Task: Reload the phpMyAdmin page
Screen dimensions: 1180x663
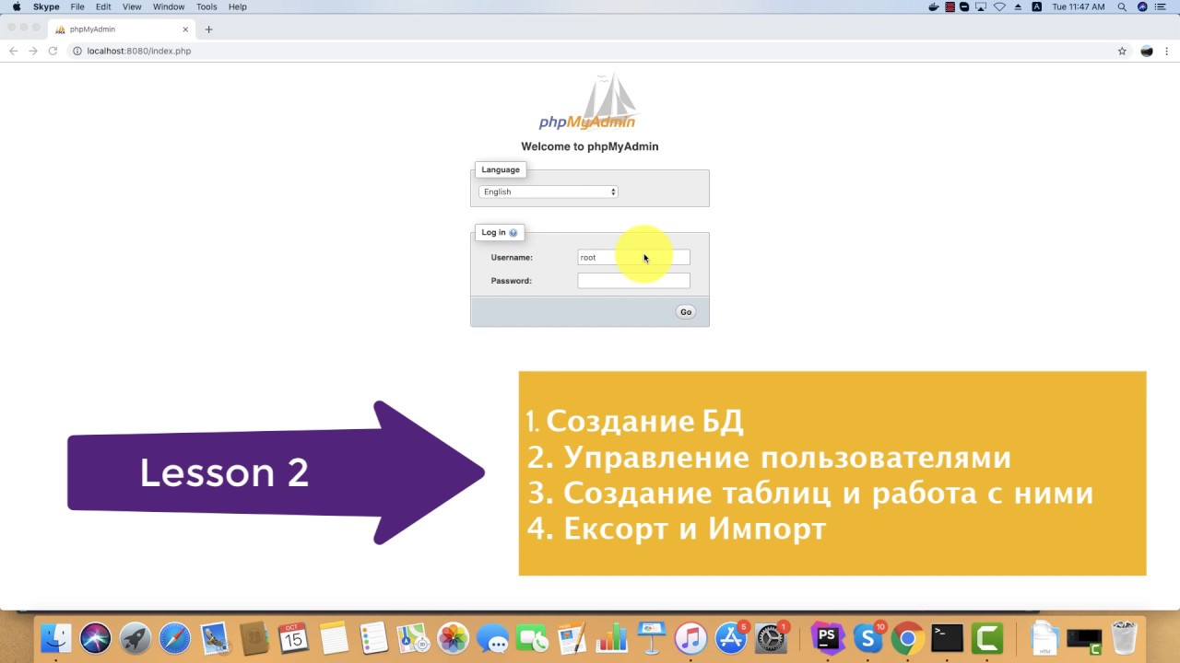Action: click(53, 52)
